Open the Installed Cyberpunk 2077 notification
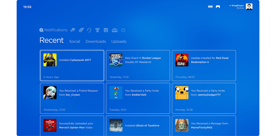 (72, 66)
